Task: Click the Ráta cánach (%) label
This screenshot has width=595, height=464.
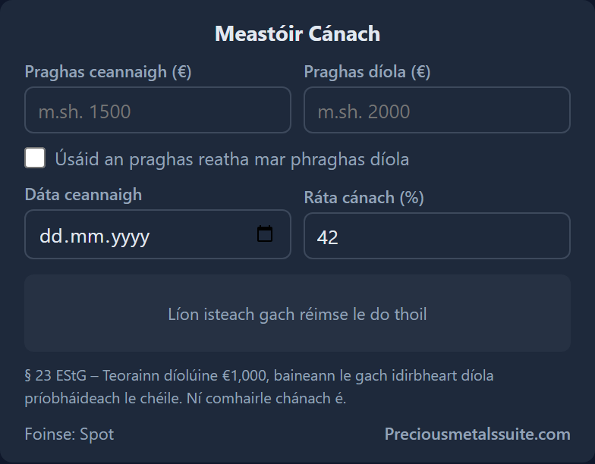Action: (x=364, y=197)
